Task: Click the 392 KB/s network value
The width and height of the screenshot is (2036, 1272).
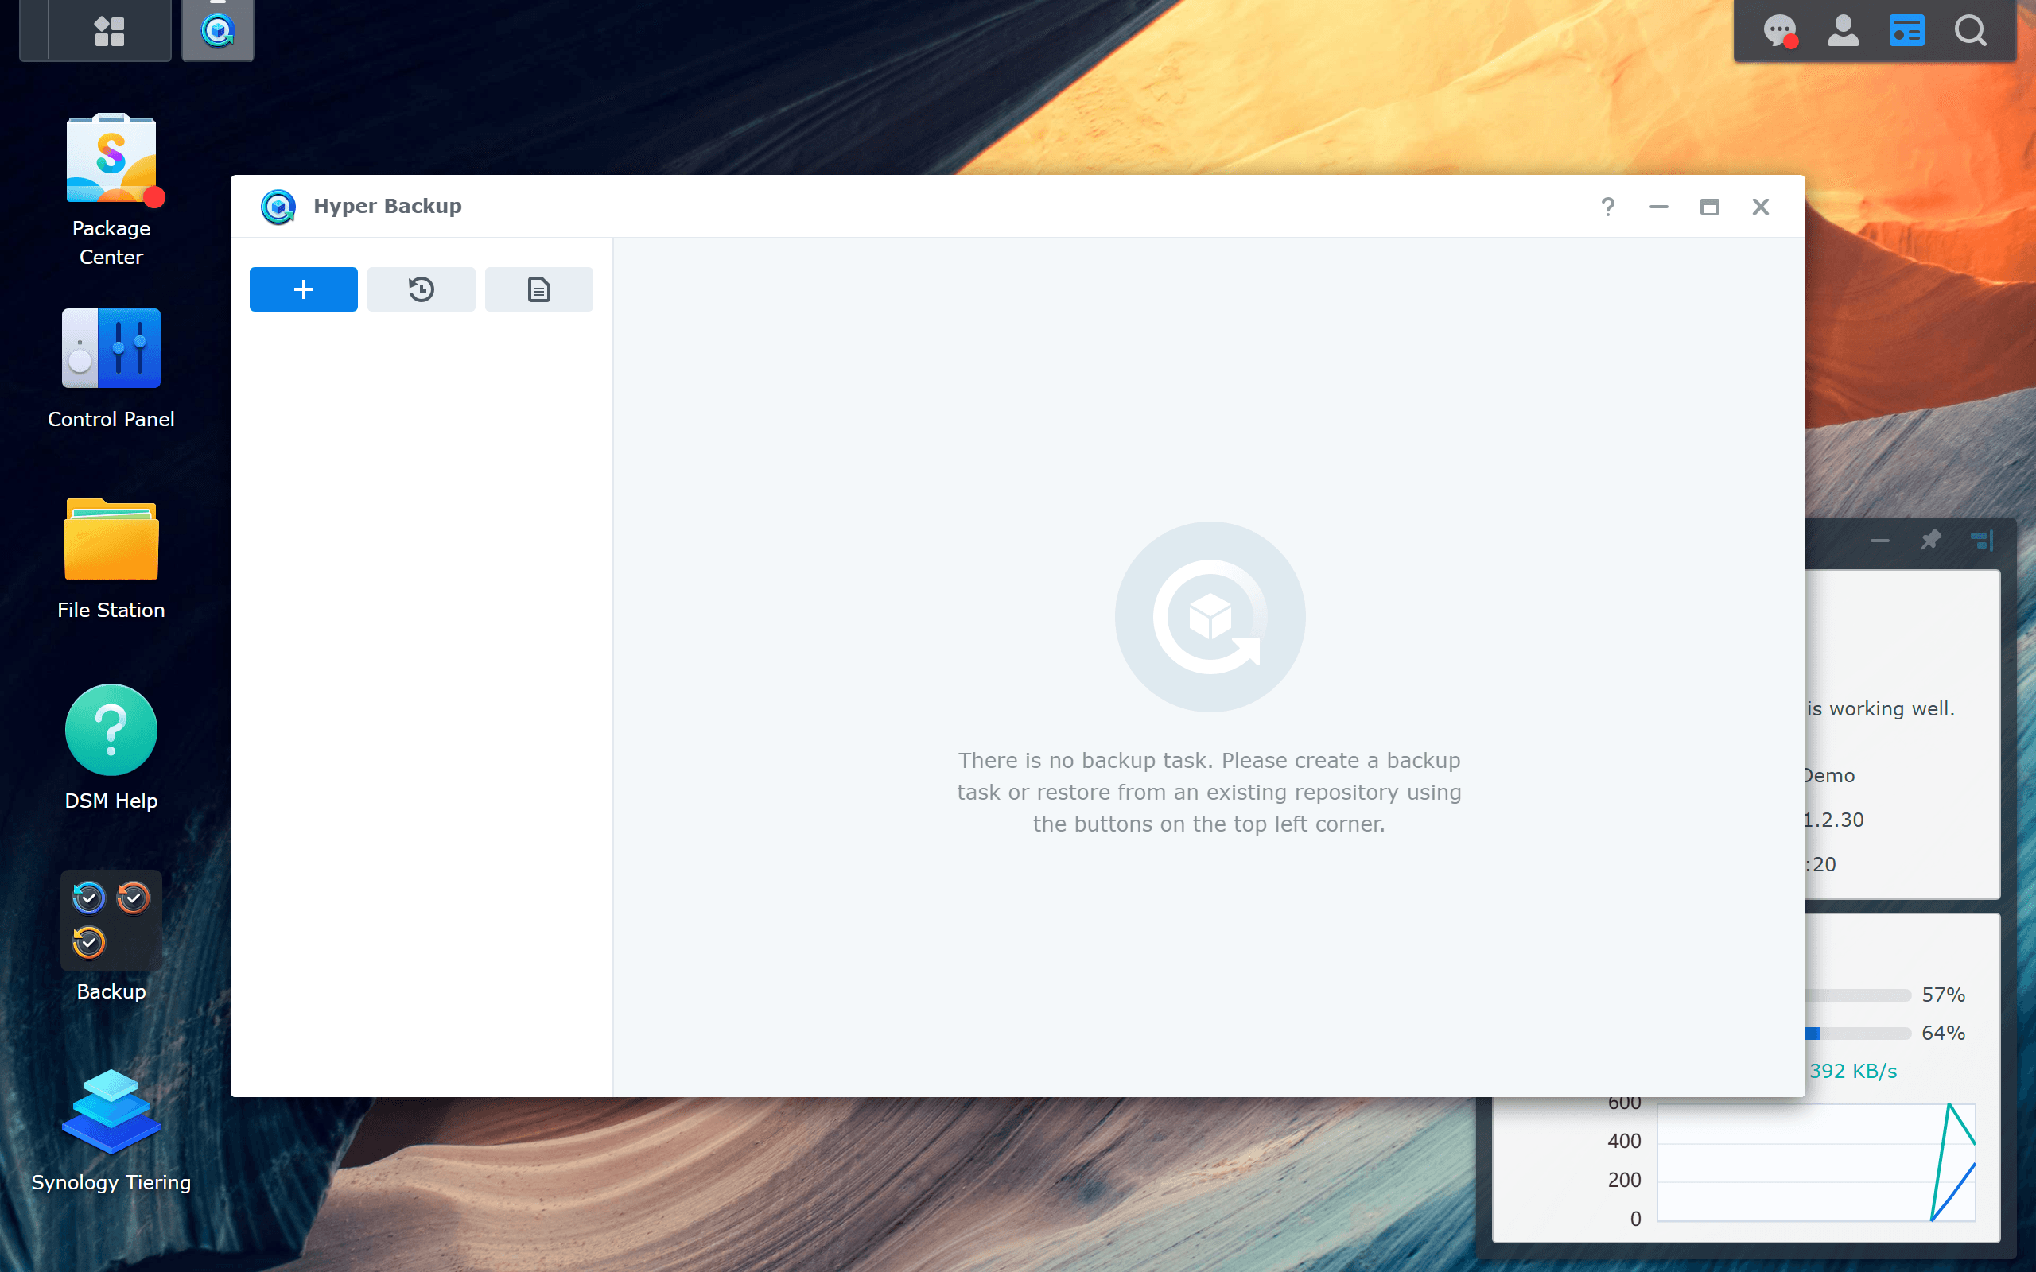Action: [1853, 1071]
